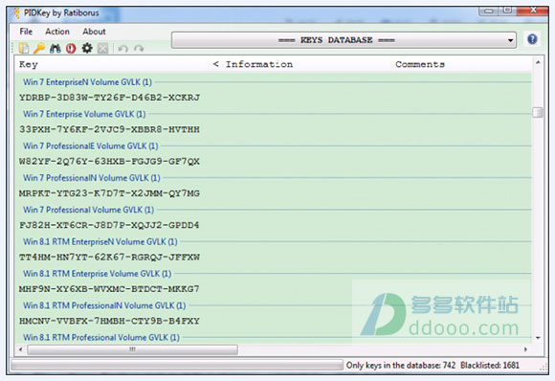The width and height of the screenshot is (555, 381).
Task: Select Win 7 ProfessionalN Volume GVLK group
Action: click(92, 178)
